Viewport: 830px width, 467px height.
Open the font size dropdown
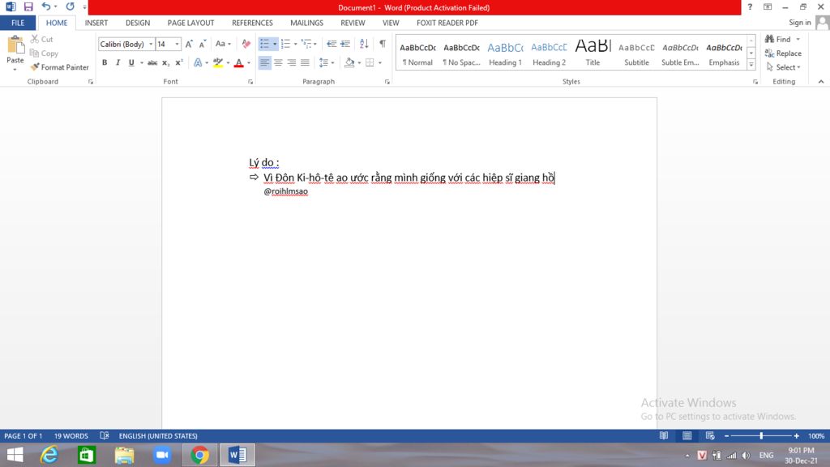point(177,44)
